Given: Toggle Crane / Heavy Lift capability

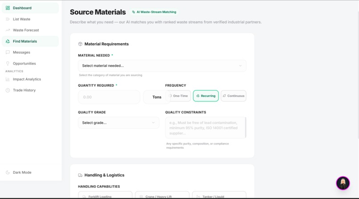Looking at the screenshot, I should pyautogui.click(x=162, y=195).
